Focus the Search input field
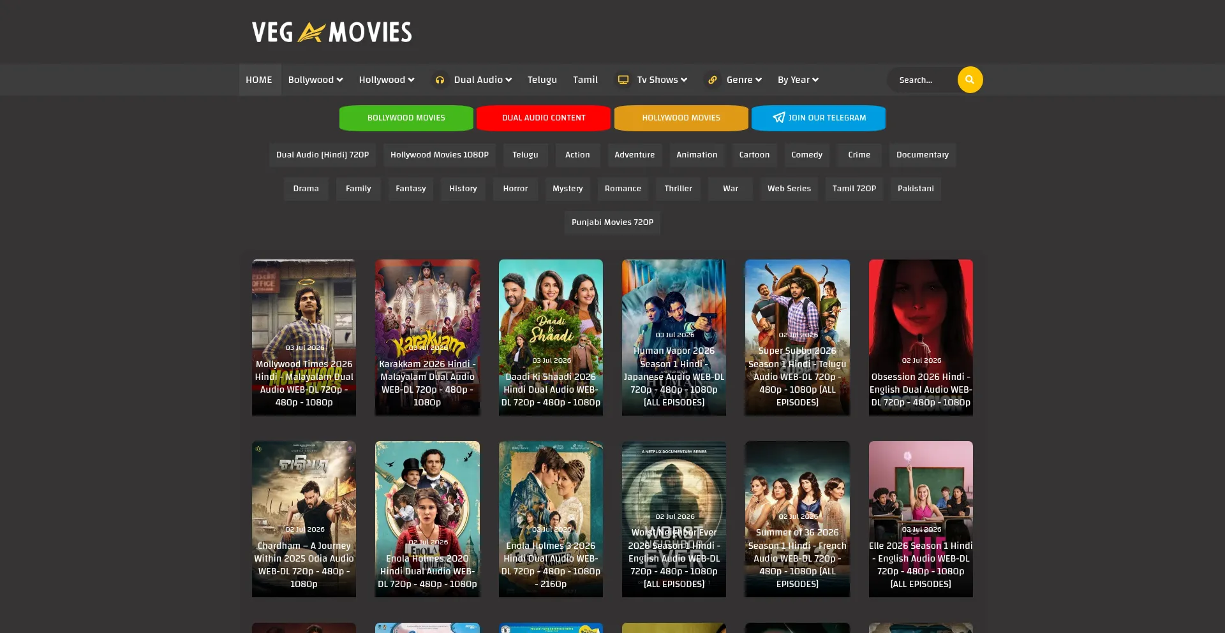This screenshot has height=633, width=1225. (x=923, y=80)
